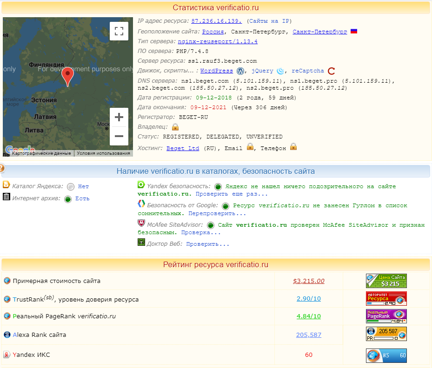Click the Цена Сайта $3 215 badge
Viewport: 432px width, 368px height.
[x=386, y=281]
